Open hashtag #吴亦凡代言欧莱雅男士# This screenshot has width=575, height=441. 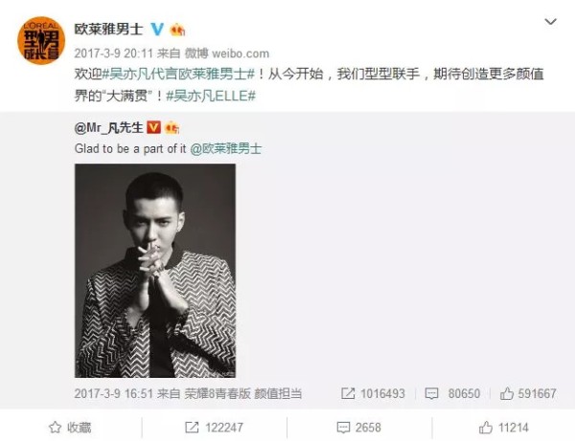point(178,74)
